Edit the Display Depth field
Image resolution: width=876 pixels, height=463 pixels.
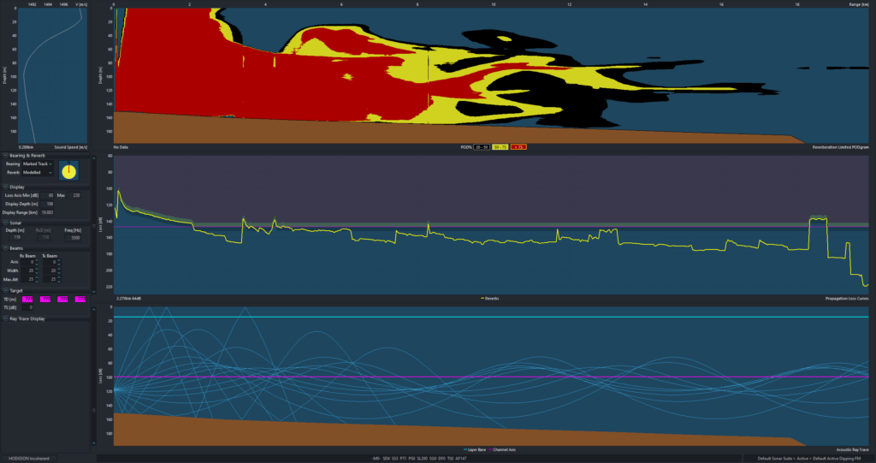pyautogui.click(x=47, y=204)
